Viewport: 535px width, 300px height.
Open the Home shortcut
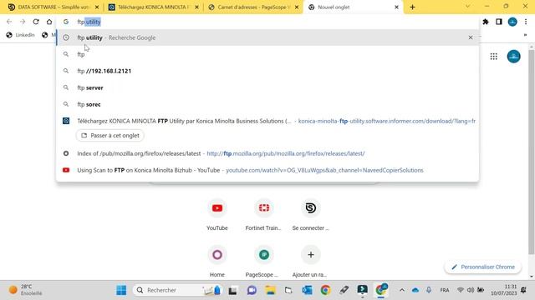coord(217,262)
